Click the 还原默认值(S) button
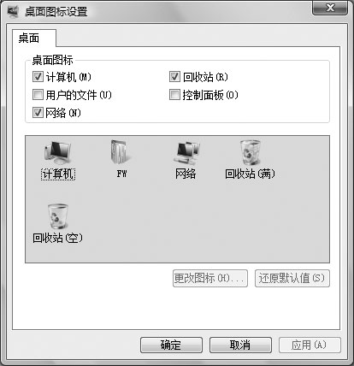The image size is (354, 366). pos(292,278)
